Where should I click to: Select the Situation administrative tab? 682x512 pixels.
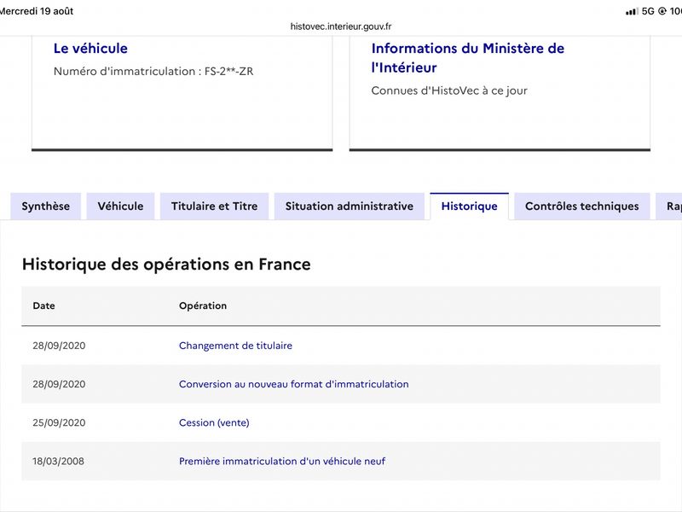point(350,206)
